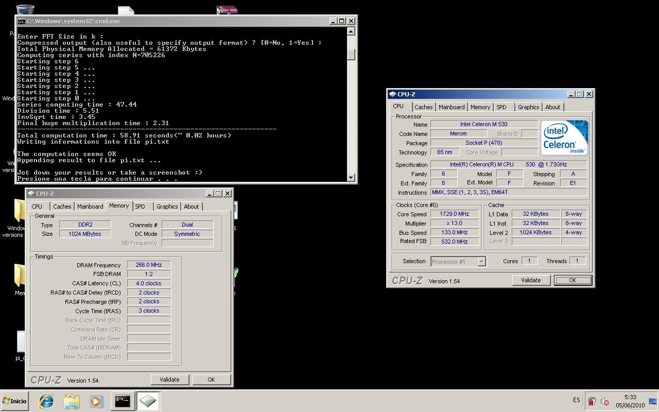Click the Intel Celeron inside logo
Viewport: 659px width, 412px height.
[x=564, y=138]
